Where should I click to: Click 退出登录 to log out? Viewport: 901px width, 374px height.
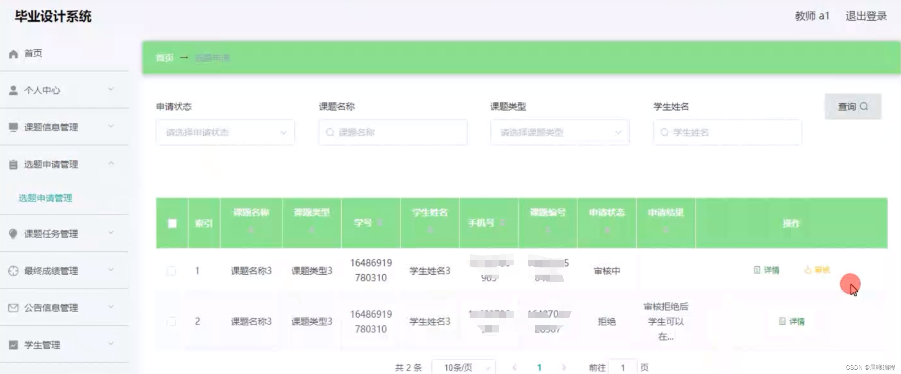pos(866,16)
